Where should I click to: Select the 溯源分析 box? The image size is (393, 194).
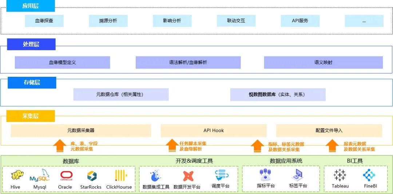tap(108, 21)
